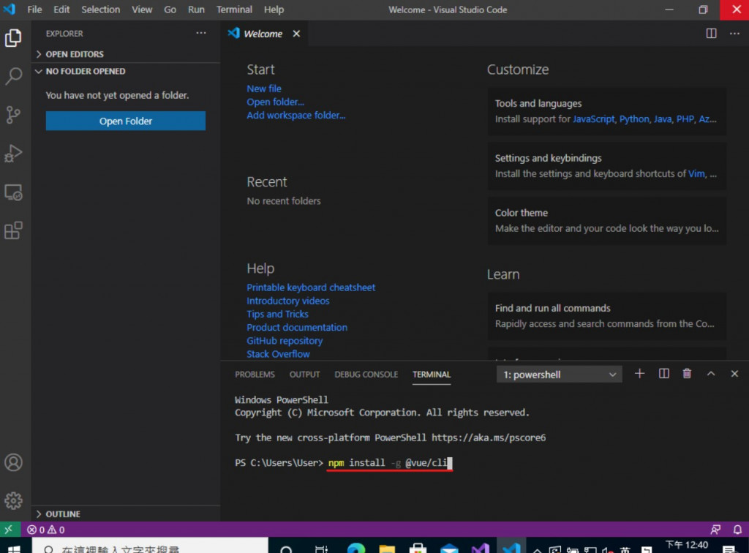Screen dimensions: 749x553
Task: Open the Terminal menu
Action: tap(234, 10)
